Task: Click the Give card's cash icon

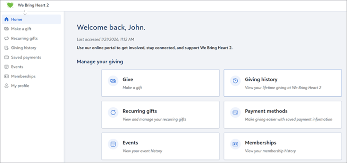Action: click(113, 81)
